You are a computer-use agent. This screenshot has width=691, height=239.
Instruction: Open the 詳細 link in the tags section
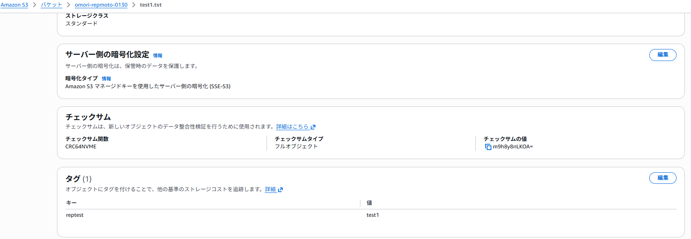(269, 189)
